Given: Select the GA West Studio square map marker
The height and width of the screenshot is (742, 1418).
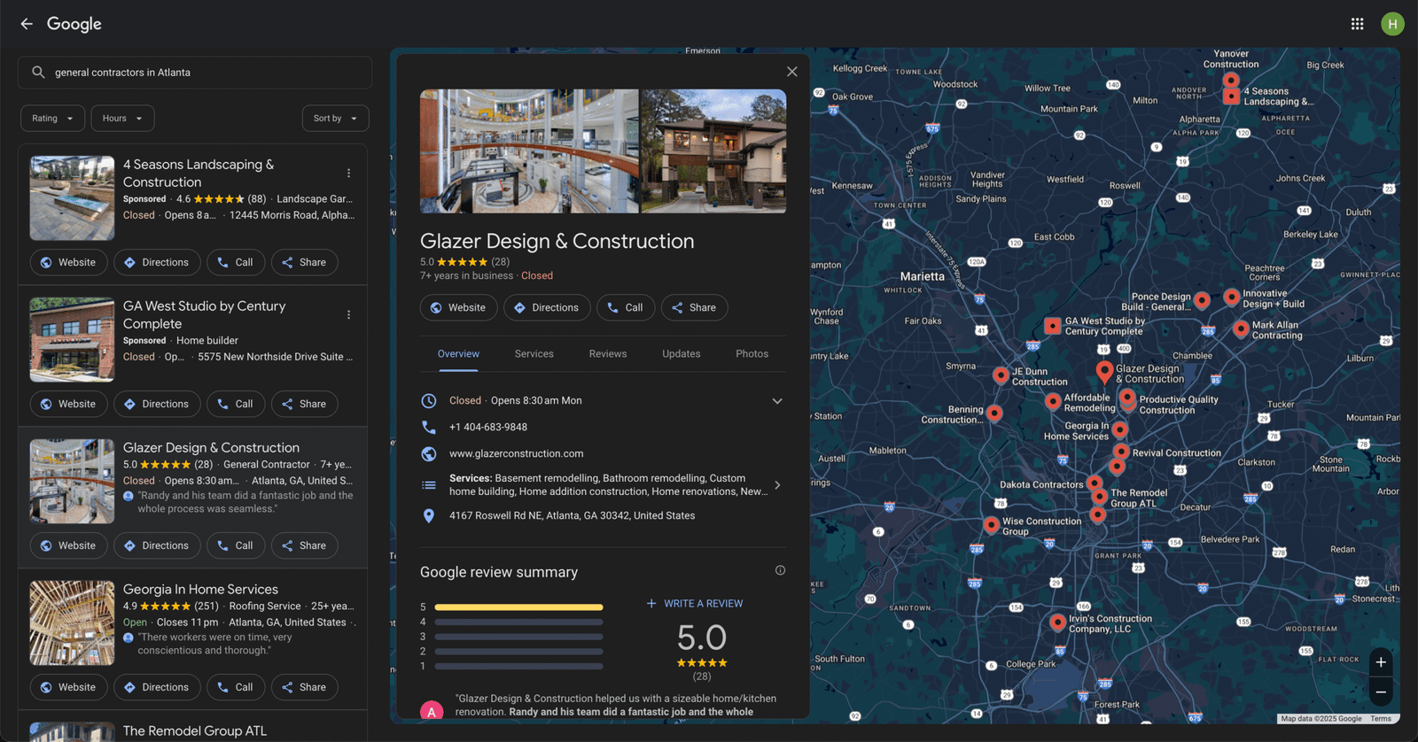Looking at the screenshot, I should pos(1052,326).
